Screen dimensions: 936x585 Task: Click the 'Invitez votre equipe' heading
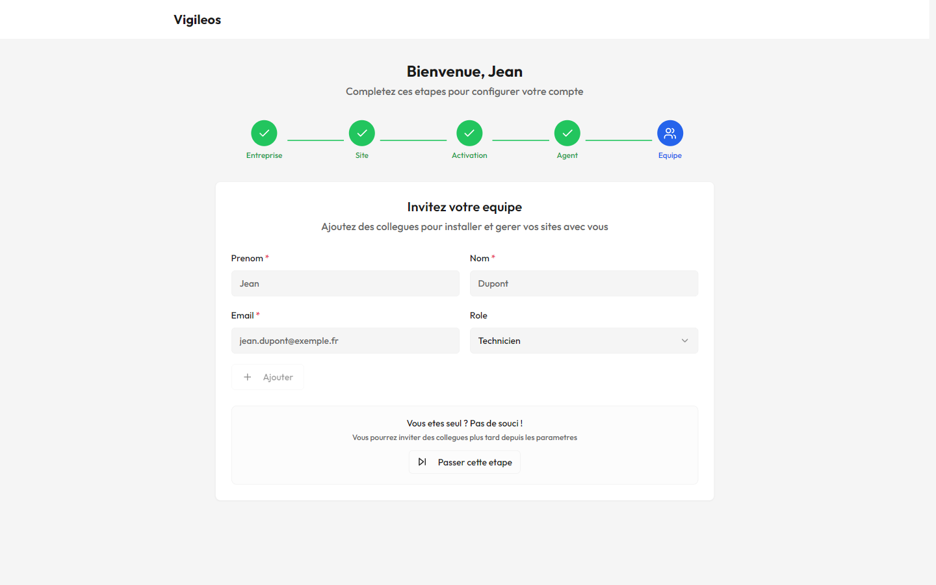click(x=465, y=207)
